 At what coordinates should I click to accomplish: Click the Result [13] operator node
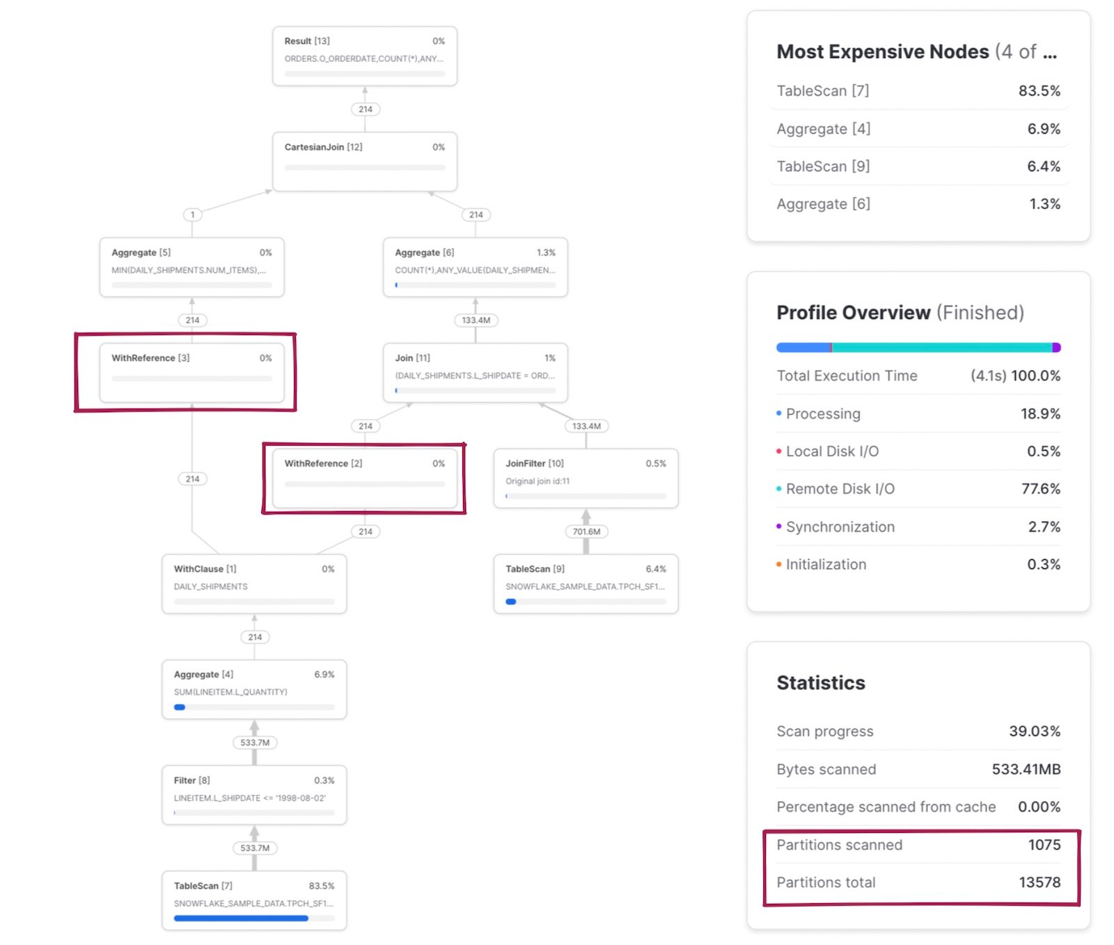364,56
